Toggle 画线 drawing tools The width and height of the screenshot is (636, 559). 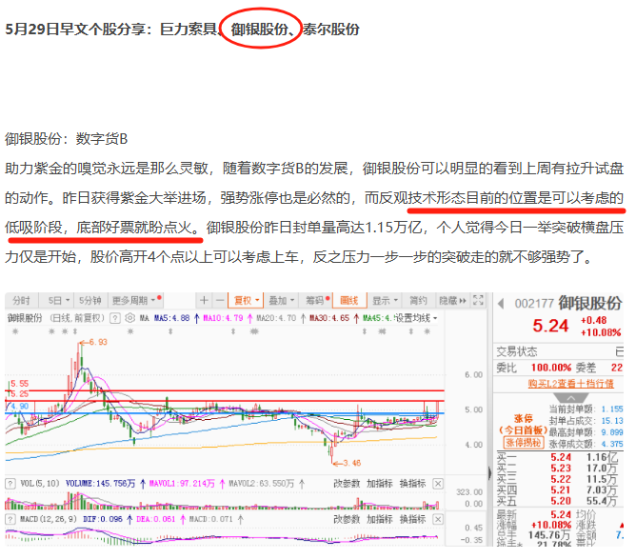click(349, 301)
